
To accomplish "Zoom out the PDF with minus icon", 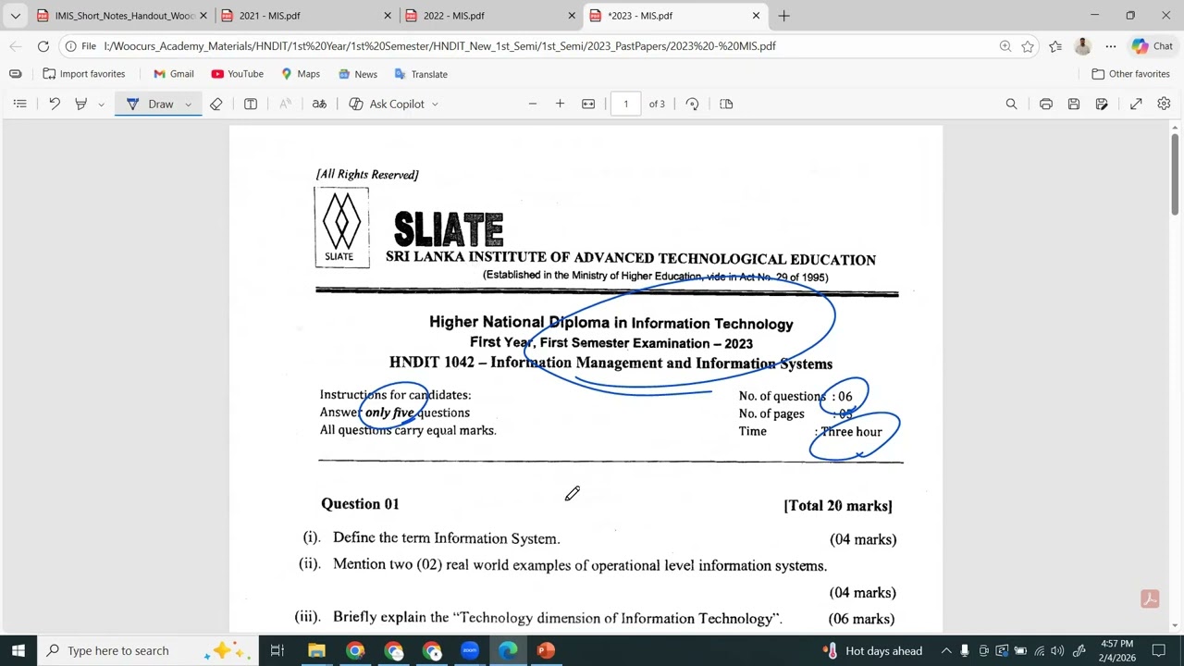I will coord(533,104).
